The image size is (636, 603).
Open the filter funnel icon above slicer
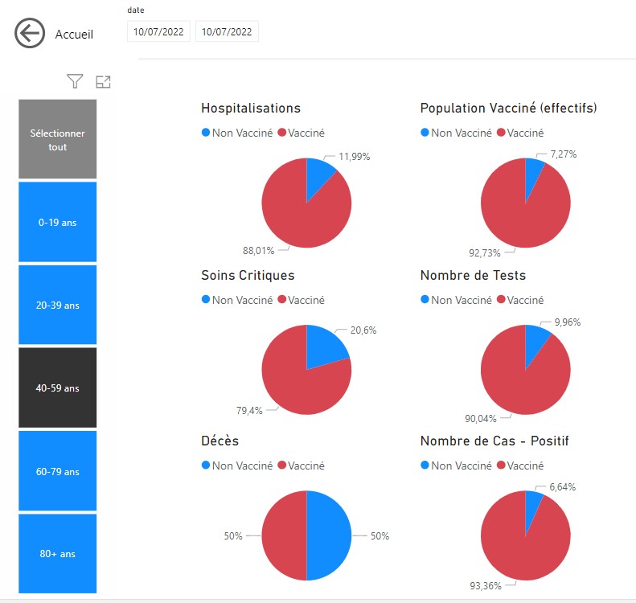coord(75,81)
